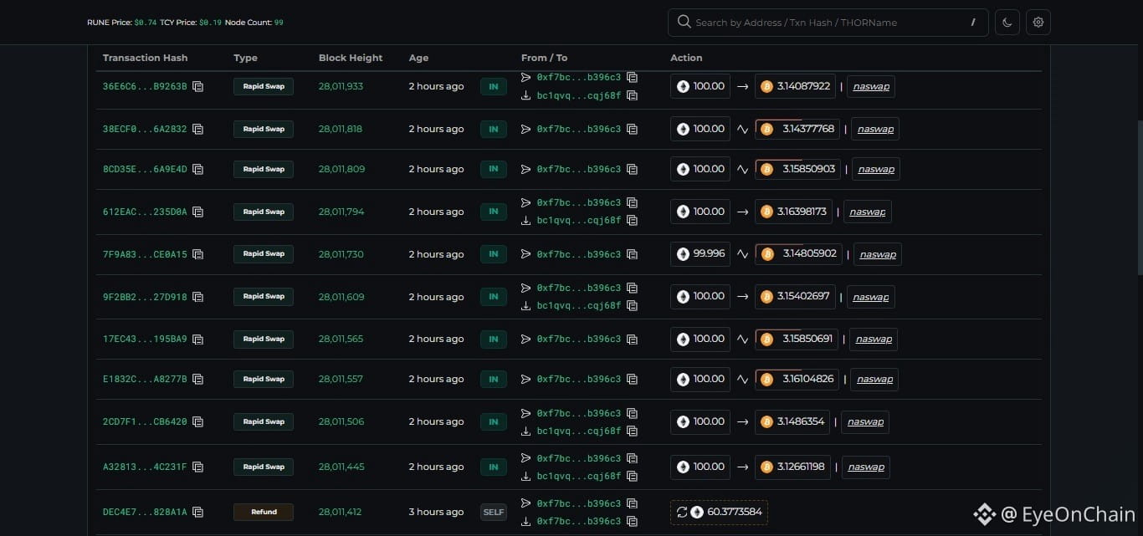The height and width of the screenshot is (536, 1143).
Task: Select Rapid Swap badge of 9F2BB2...27D918
Action: click(x=264, y=297)
